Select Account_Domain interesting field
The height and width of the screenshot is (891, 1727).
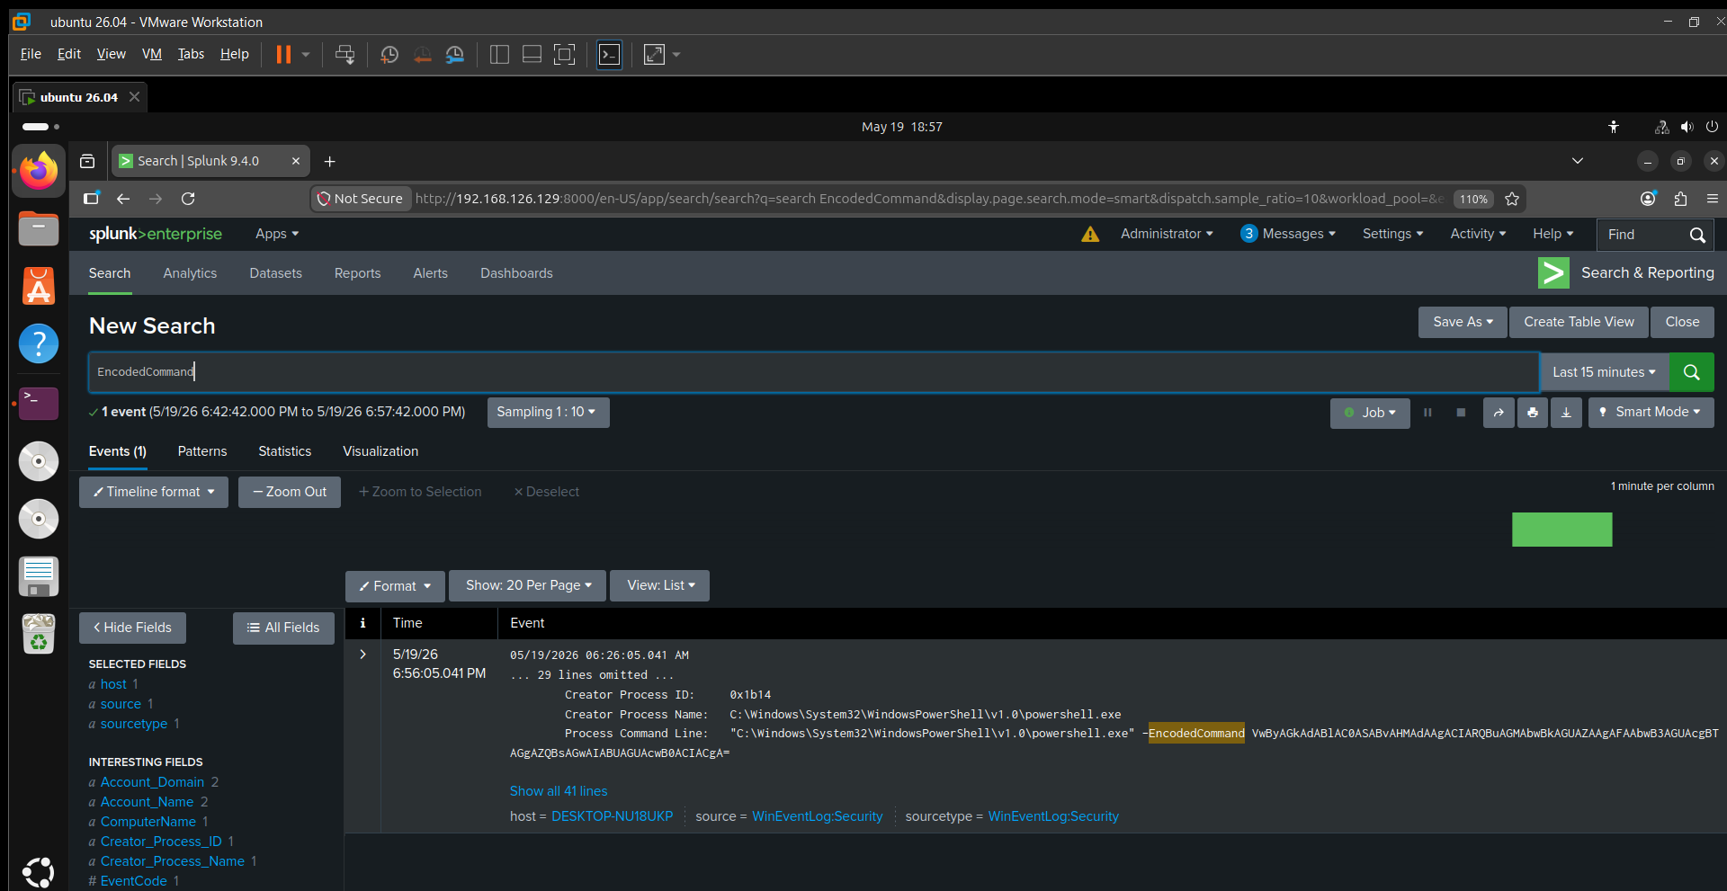(x=153, y=782)
